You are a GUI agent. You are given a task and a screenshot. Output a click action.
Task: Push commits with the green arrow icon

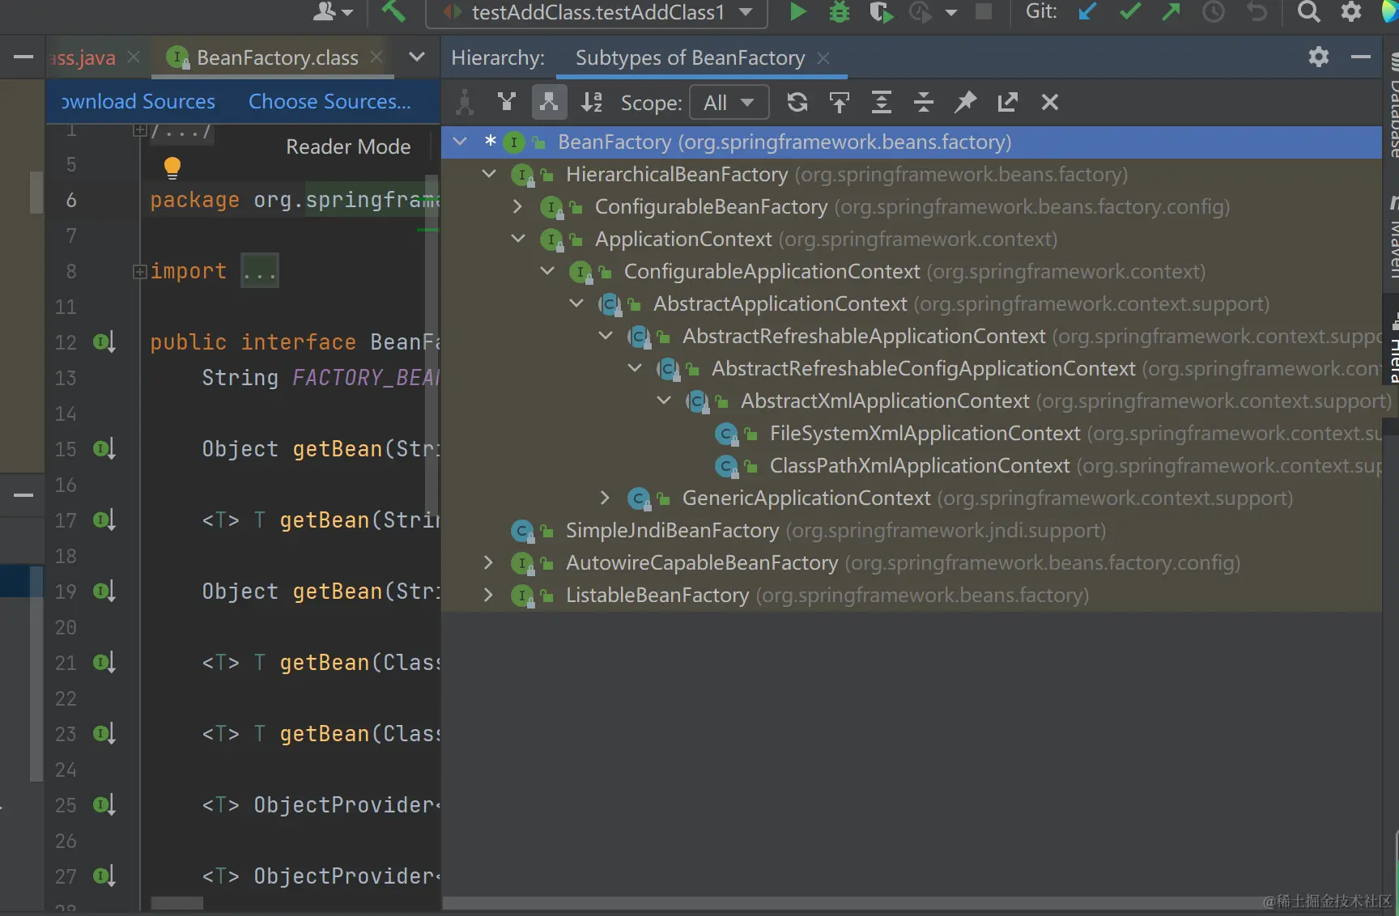(x=1171, y=11)
